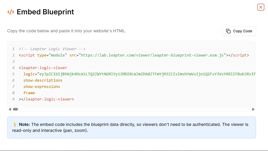Click the "Leapter Logic Viewer" comment line
Viewport: 268px width, 151px height.
(x=52, y=49)
